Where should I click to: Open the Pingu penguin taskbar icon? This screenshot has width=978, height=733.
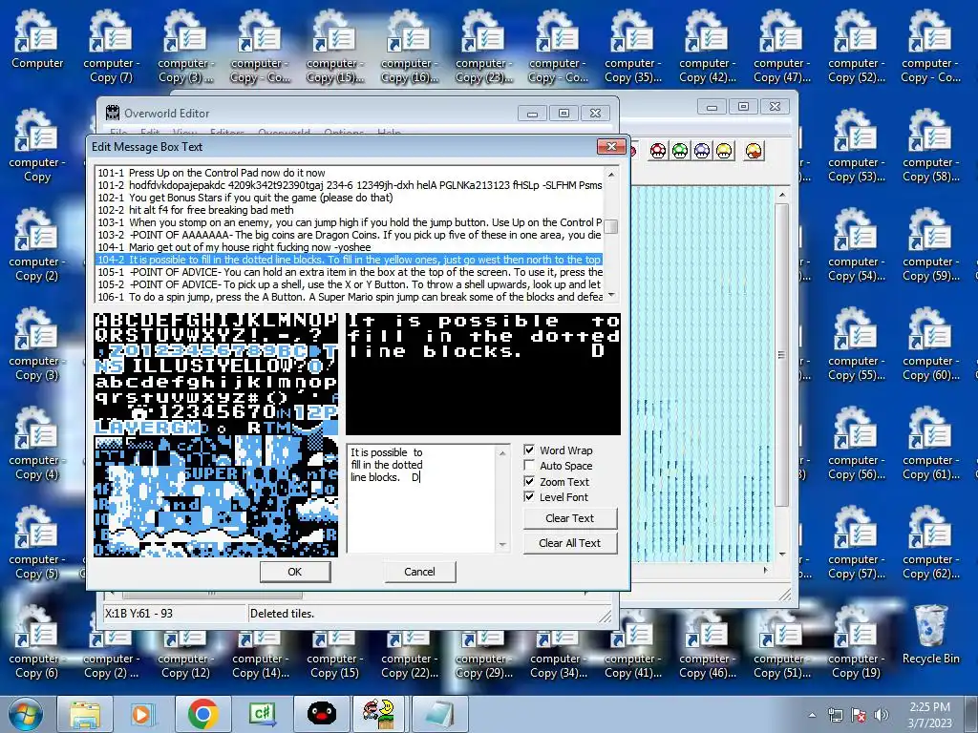[x=322, y=714]
